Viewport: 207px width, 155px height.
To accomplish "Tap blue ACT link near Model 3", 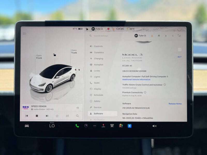I will pos(179,57).
